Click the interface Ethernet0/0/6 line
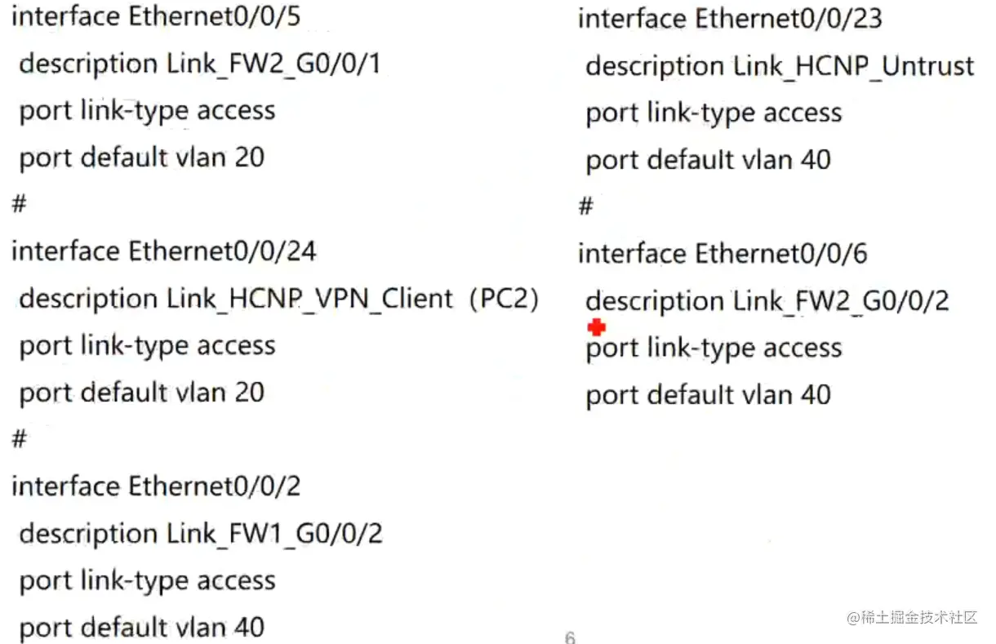 pyautogui.click(x=723, y=254)
